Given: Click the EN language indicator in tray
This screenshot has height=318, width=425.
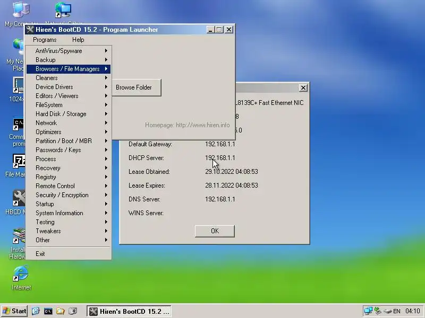Looking at the screenshot, I should [397, 311].
